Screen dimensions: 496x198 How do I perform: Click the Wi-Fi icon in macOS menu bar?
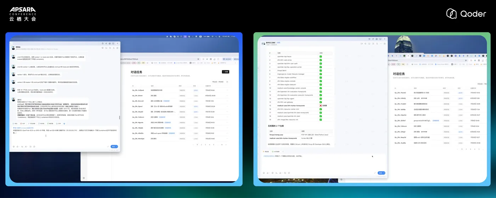tap(213, 36)
